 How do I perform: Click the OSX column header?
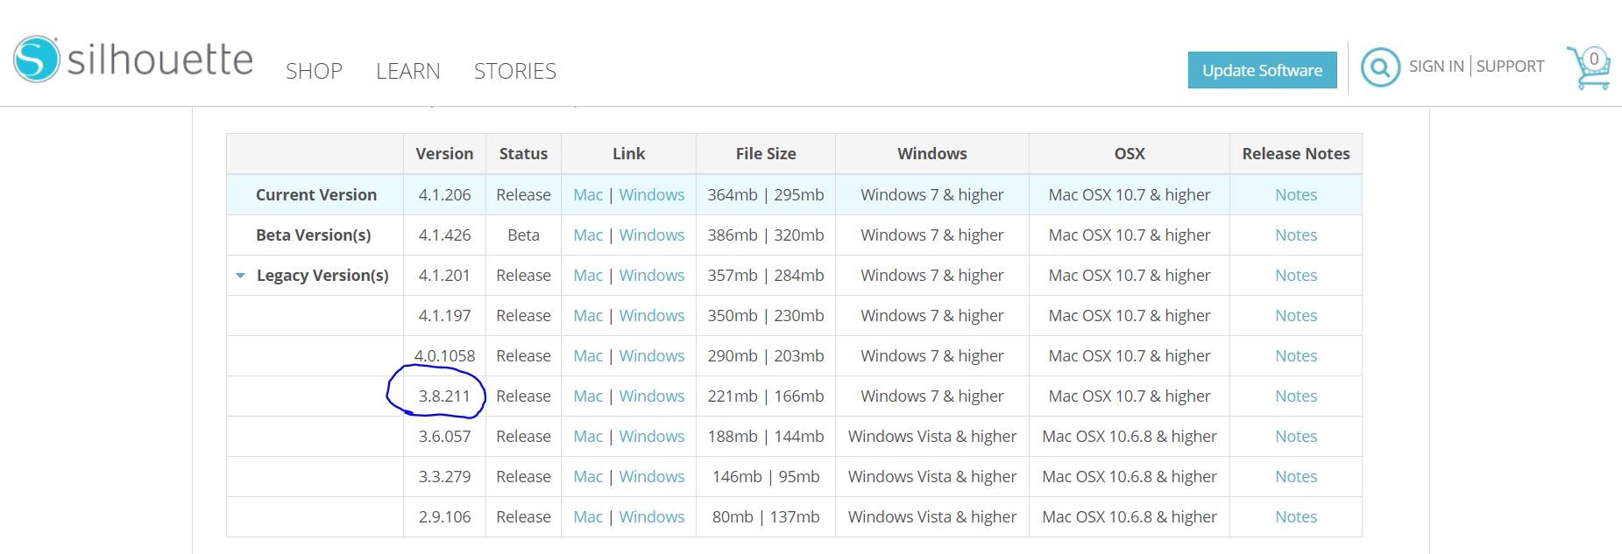tap(1130, 154)
